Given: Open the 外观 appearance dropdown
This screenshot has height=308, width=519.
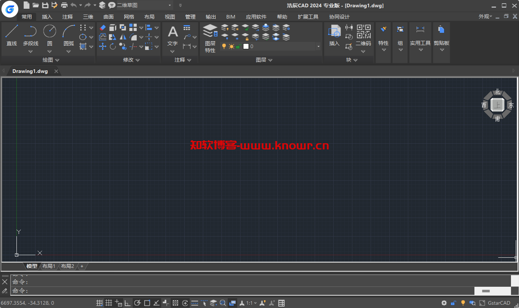Looking at the screenshot, I should 485,16.
